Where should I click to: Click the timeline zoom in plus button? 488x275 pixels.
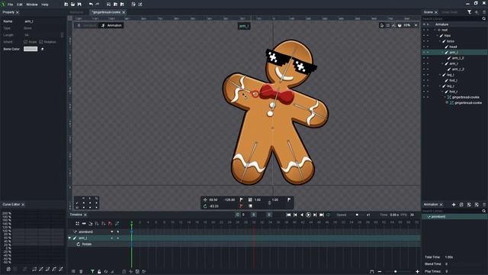click(x=417, y=272)
